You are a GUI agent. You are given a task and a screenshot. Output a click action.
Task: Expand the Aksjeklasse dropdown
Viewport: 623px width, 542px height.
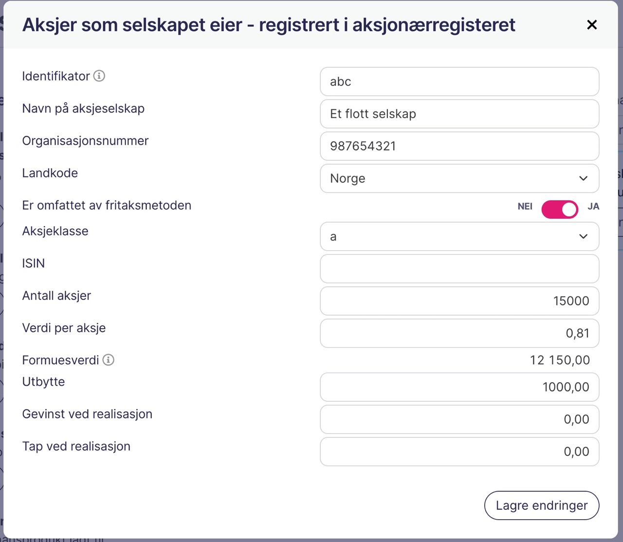tap(459, 237)
